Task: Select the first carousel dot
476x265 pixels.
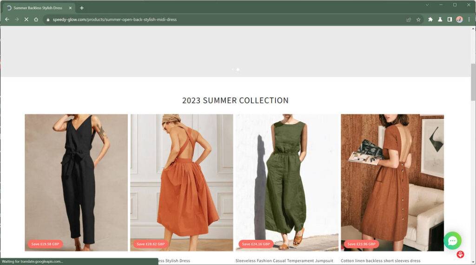Action: coord(233,70)
